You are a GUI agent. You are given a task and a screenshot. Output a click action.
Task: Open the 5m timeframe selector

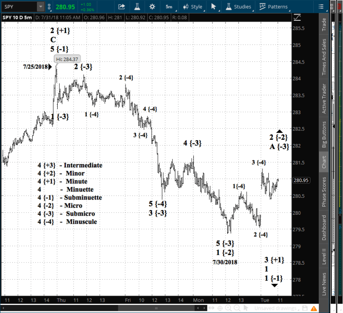tap(169, 7)
